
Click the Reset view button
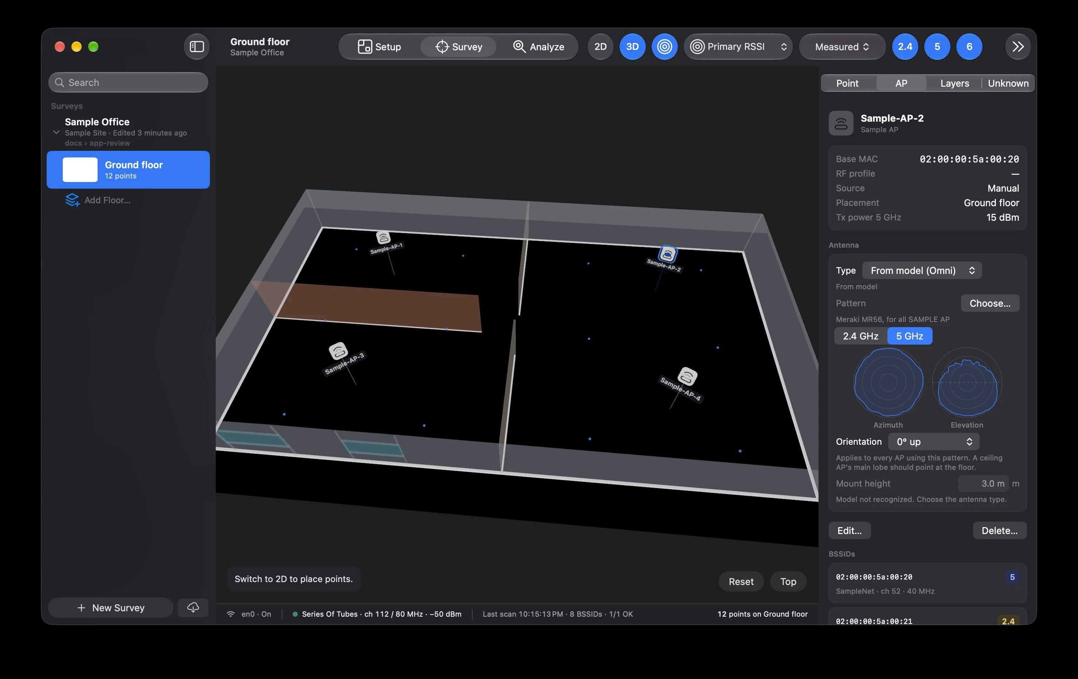pos(741,581)
